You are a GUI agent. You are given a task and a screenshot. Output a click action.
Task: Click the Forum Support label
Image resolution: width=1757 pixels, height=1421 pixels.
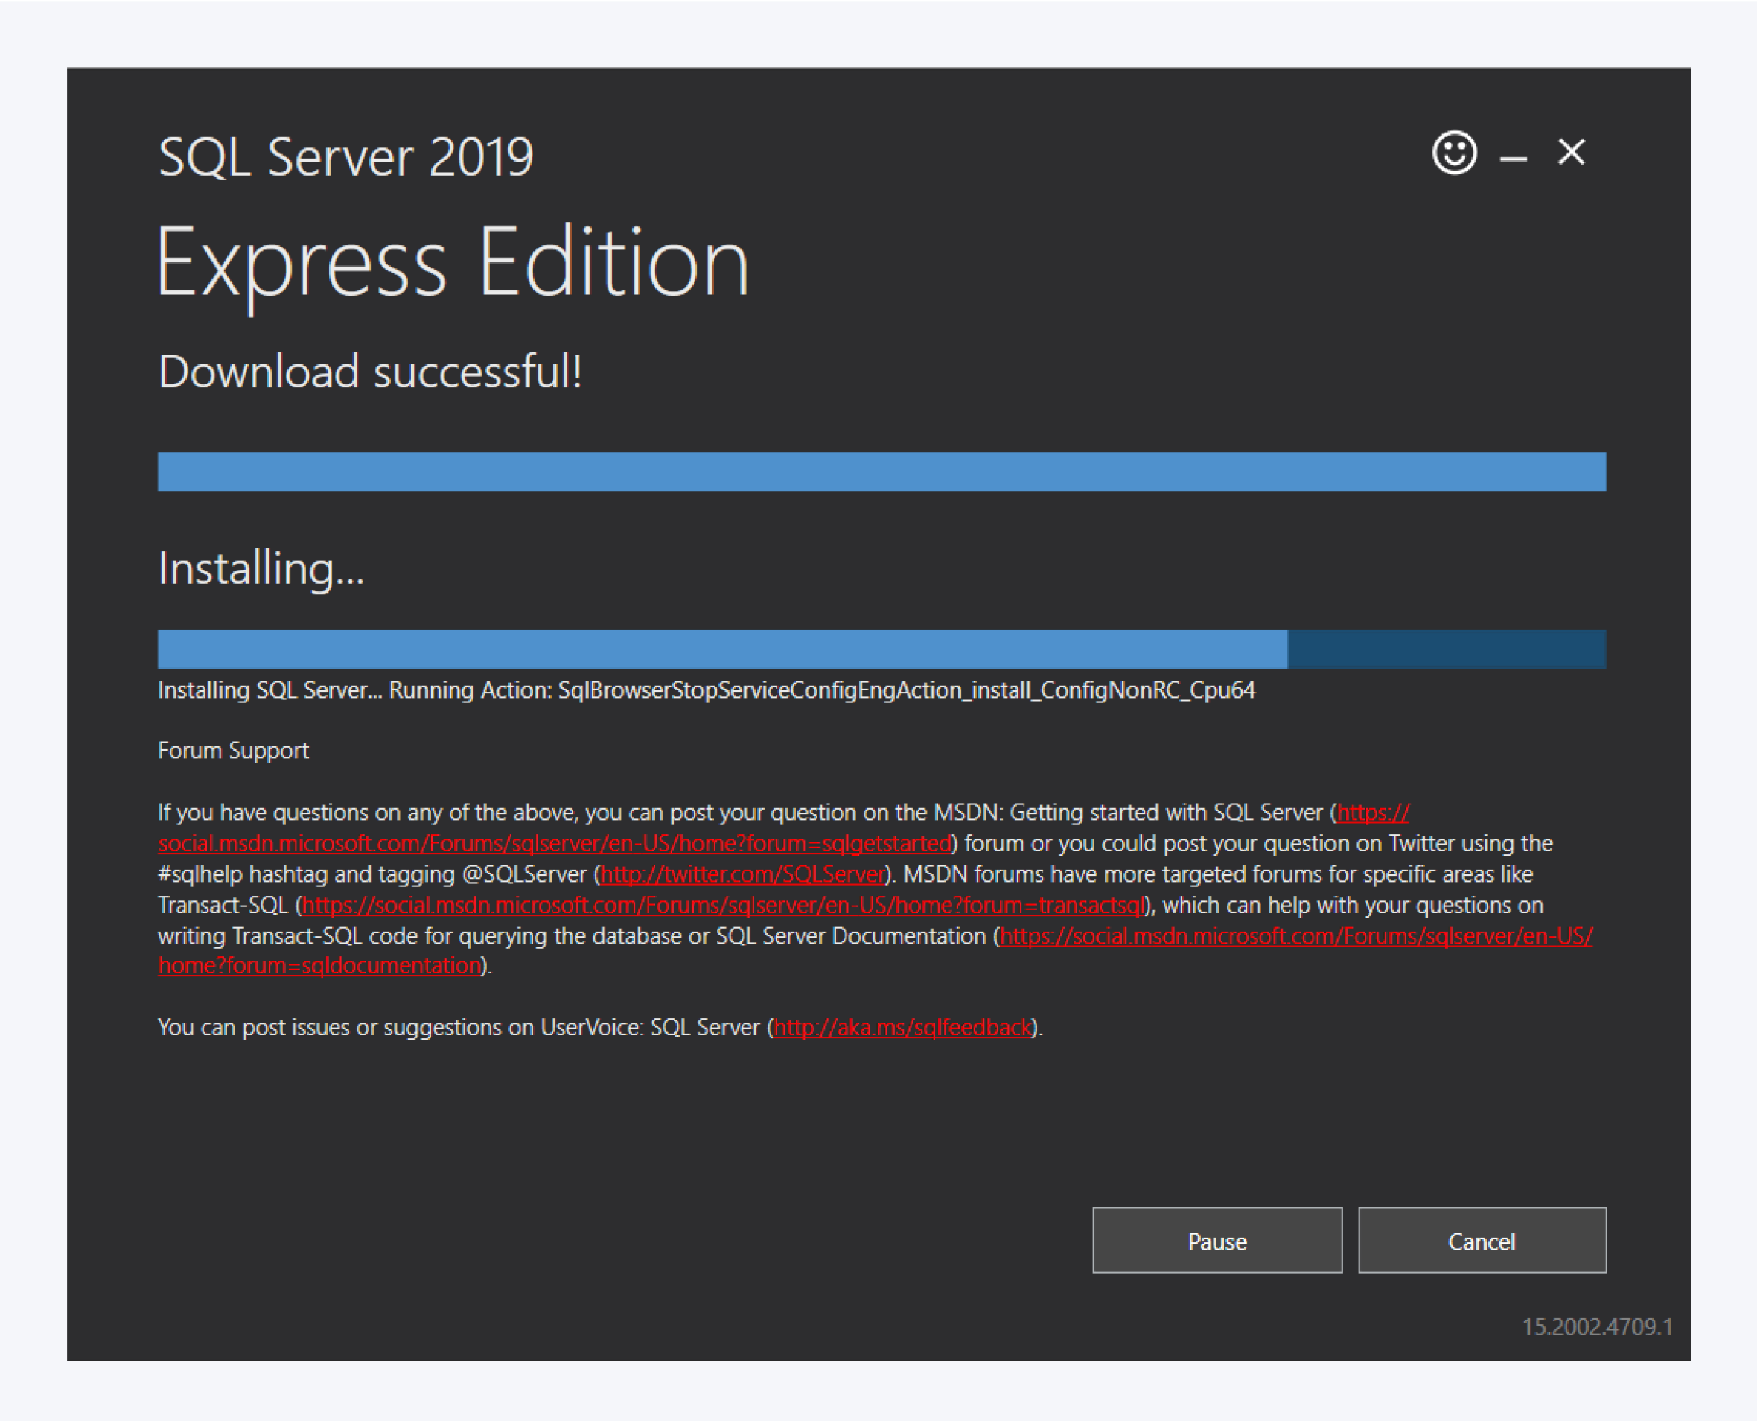[232, 750]
